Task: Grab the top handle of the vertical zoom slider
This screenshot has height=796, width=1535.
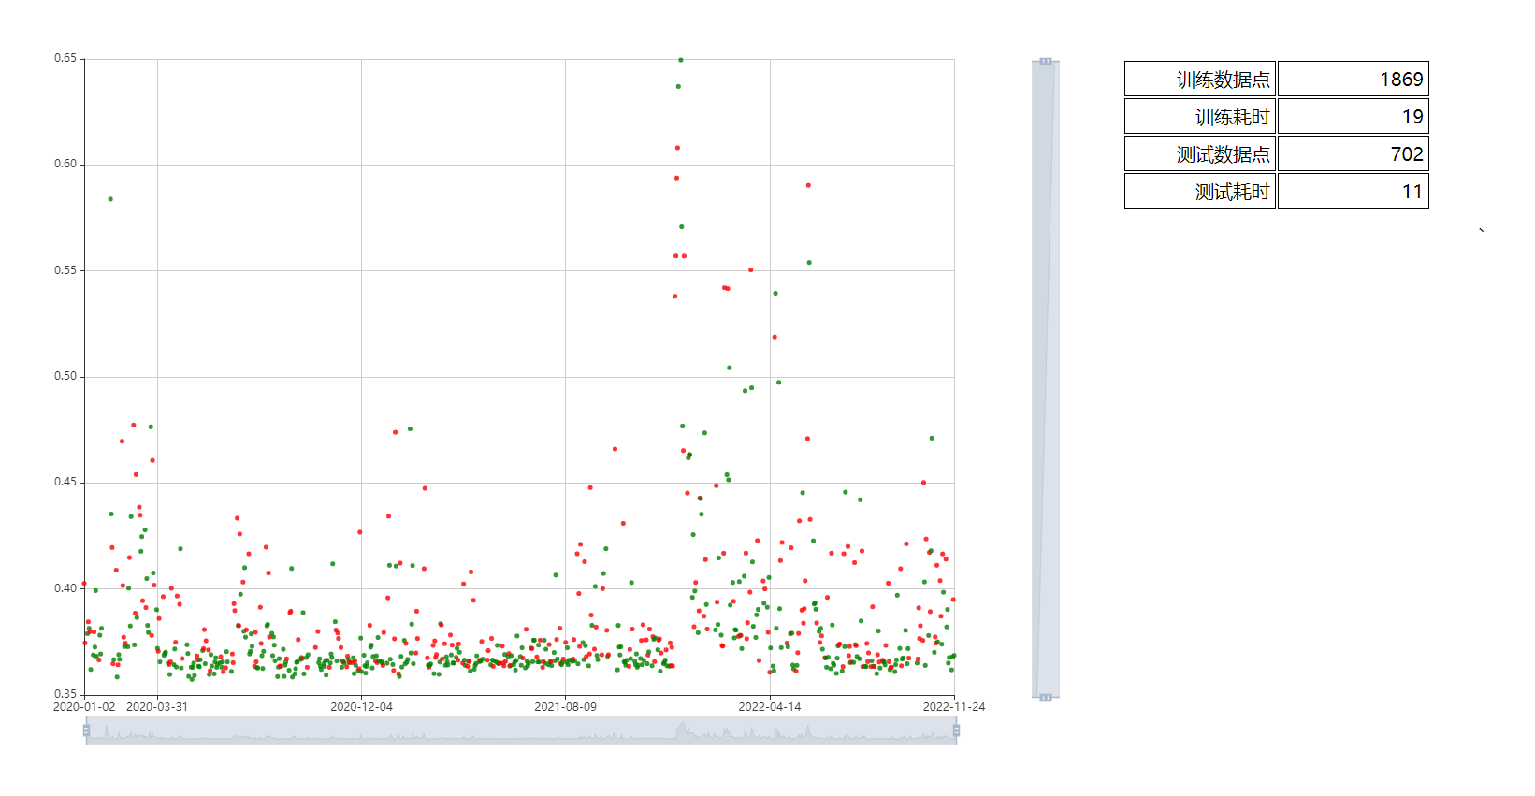Action: point(1046,62)
